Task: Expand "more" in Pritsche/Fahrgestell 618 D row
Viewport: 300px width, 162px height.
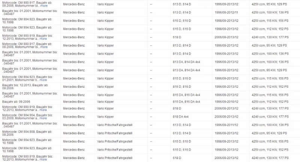Action: [x=43, y=159]
